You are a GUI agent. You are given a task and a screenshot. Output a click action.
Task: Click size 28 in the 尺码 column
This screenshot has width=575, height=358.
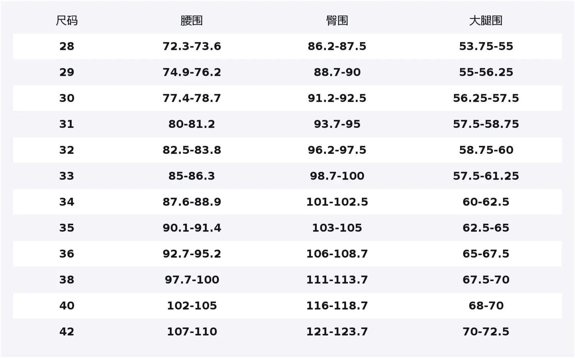click(x=67, y=46)
